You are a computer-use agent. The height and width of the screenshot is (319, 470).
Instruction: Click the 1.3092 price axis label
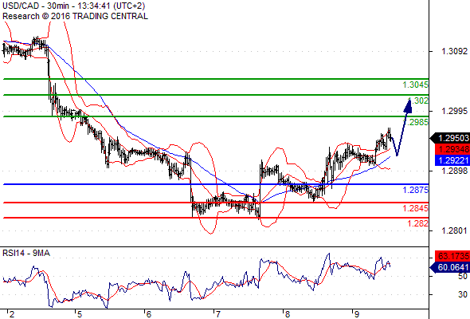pyautogui.click(x=454, y=51)
